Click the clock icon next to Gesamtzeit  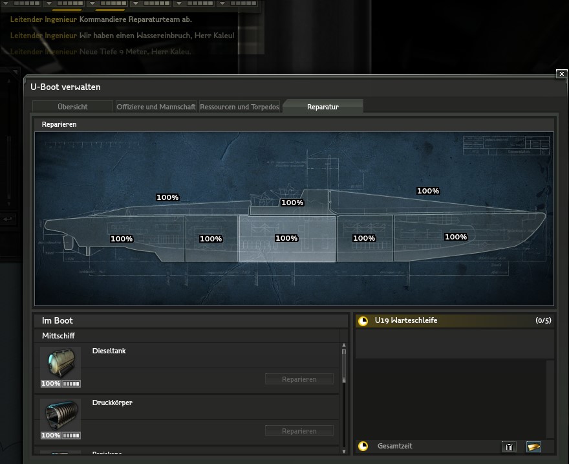tap(363, 447)
